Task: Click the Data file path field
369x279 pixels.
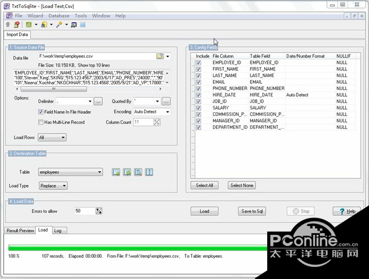Action: [x=97, y=56]
